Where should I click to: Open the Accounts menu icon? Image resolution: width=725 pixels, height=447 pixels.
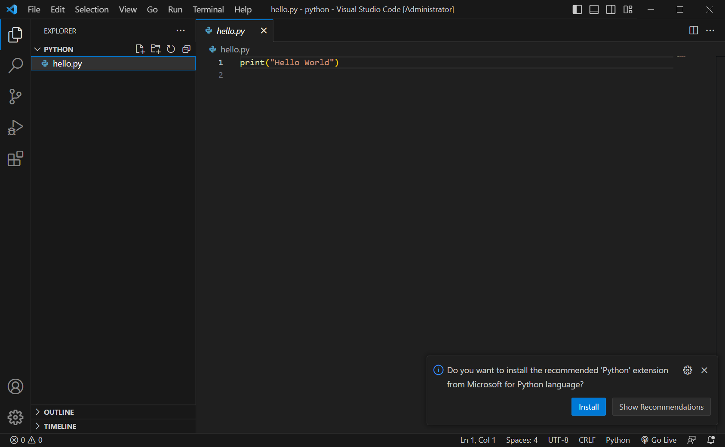point(15,386)
